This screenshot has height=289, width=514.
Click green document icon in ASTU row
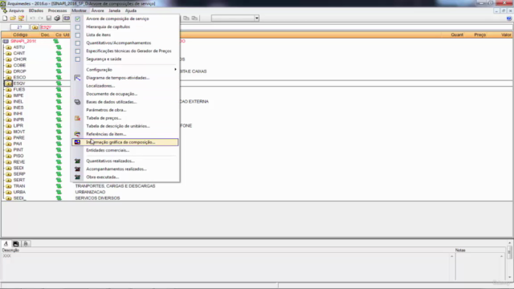pyautogui.click(x=59, y=47)
